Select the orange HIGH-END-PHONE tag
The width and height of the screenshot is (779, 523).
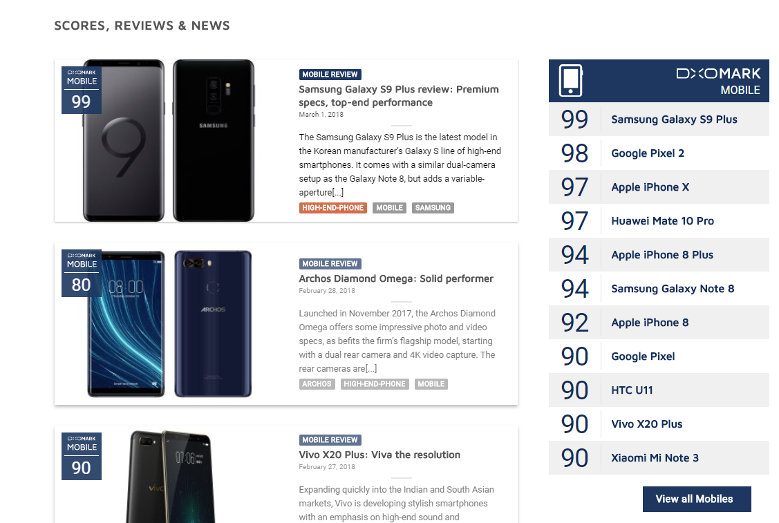pyautogui.click(x=333, y=207)
